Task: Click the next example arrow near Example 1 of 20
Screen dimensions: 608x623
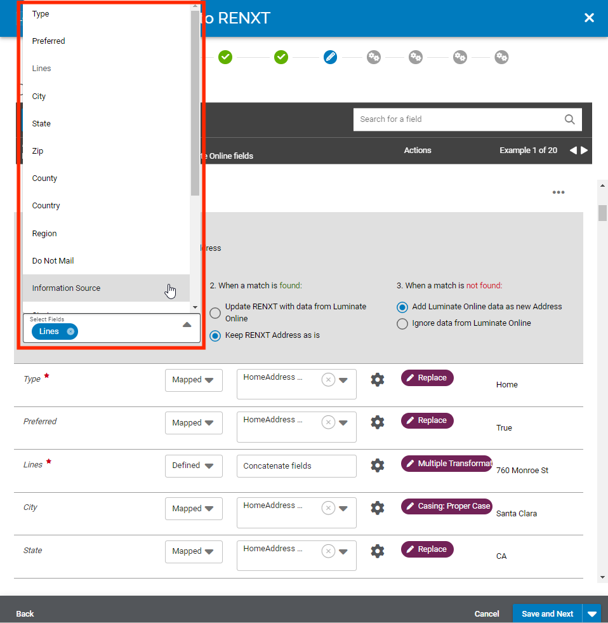Action: [x=583, y=151]
